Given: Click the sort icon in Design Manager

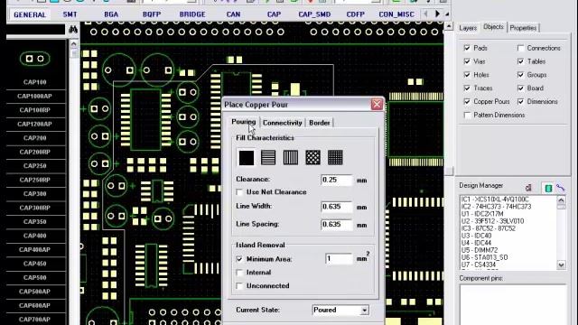Looking at the screenshot, I should click(x=528, y=188).
